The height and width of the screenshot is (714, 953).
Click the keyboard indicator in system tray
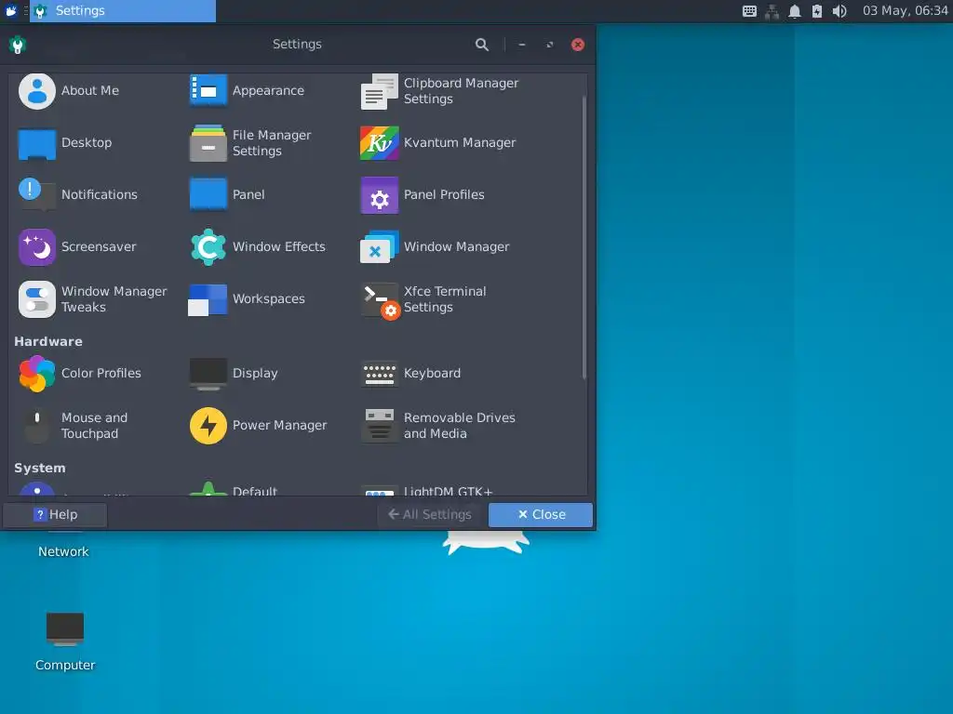pyautogui.click(x=749, y=11)
